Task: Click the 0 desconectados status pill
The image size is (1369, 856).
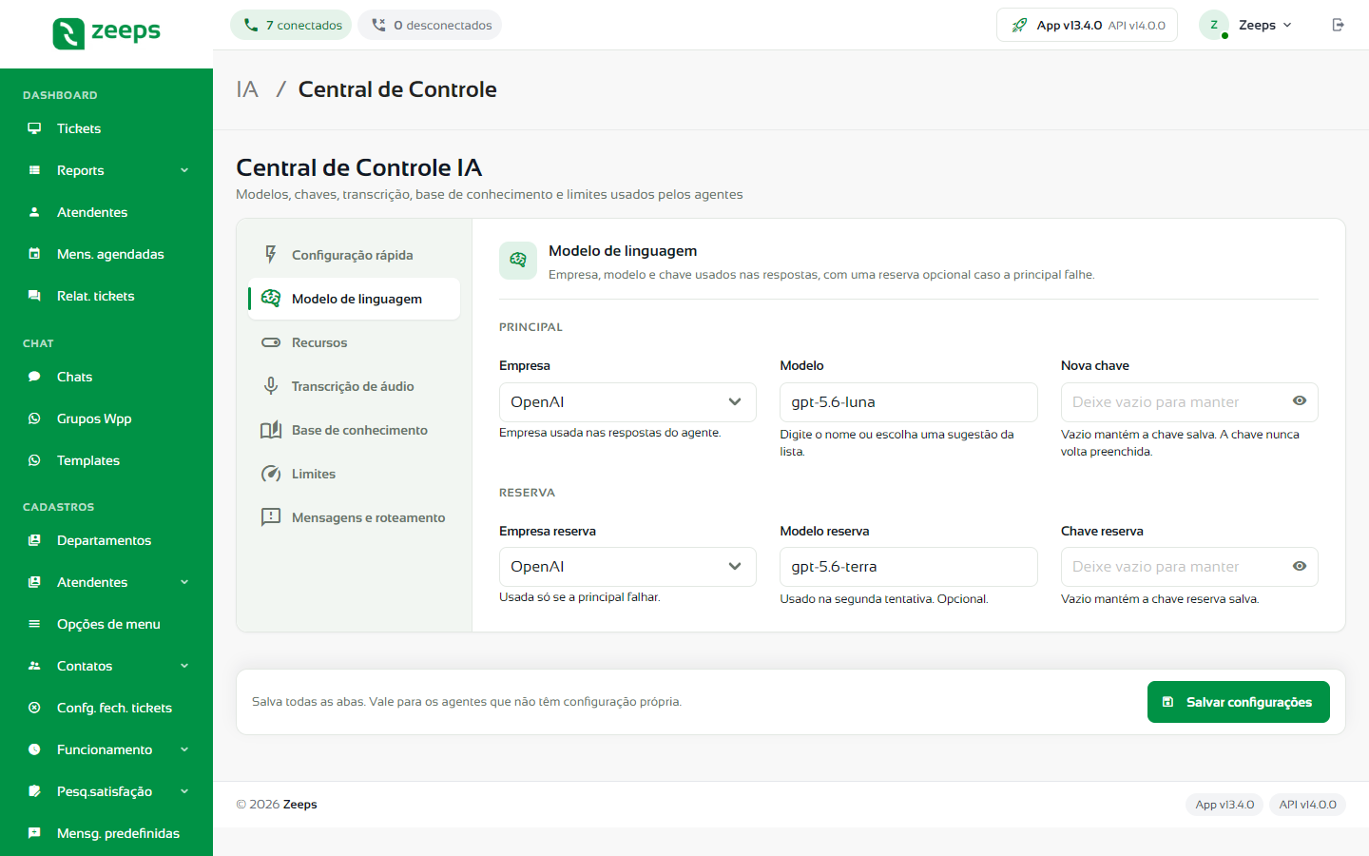Action: (430, 25)
